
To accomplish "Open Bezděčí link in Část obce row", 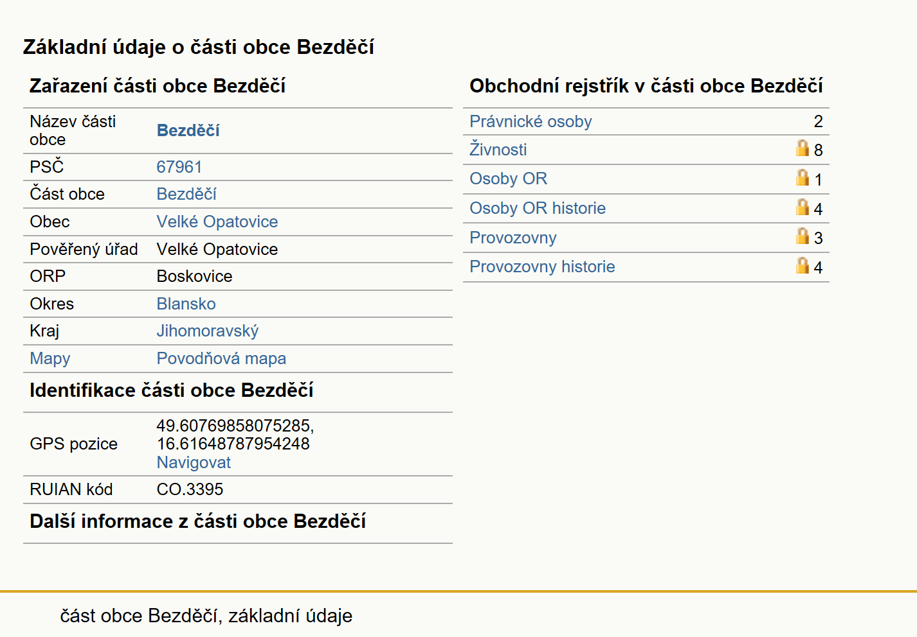I will click(x=186, y=194).
